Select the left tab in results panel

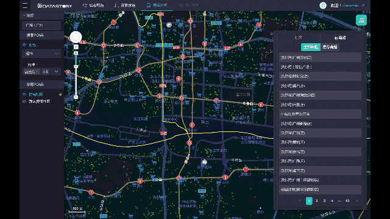click(298, 38)
